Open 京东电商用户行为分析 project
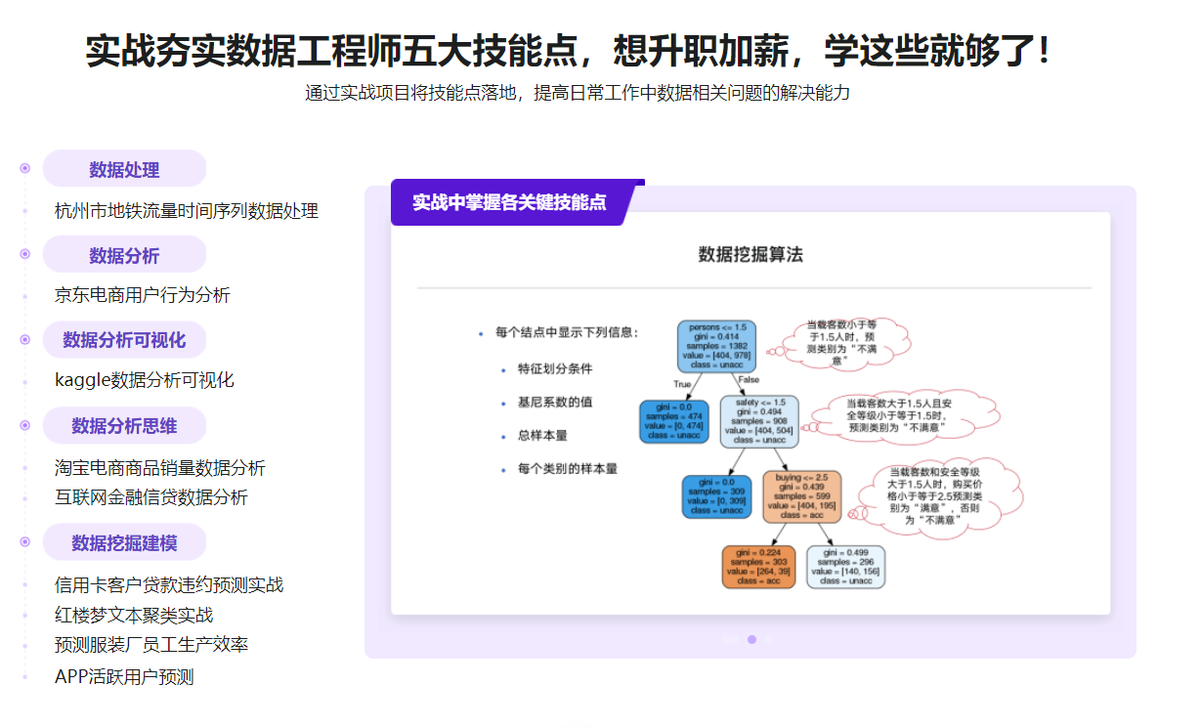Screen dimensions: 1201x728 142,295
